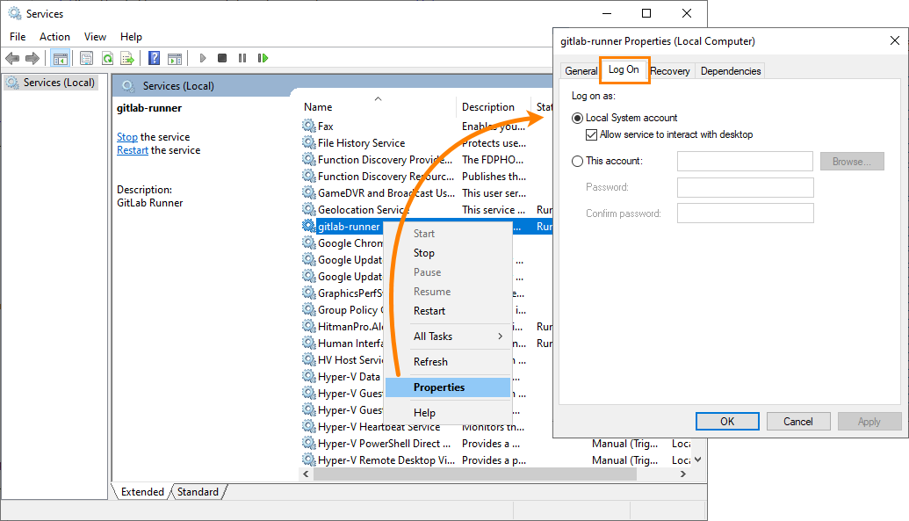Open the Export List toolbar icon
The width and height of the screenshot is (909, 521).
coord(128,58)
